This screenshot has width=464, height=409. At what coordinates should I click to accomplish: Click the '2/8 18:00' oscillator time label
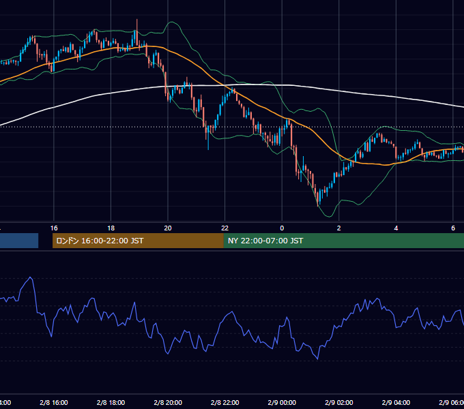(x=111, y=402)
